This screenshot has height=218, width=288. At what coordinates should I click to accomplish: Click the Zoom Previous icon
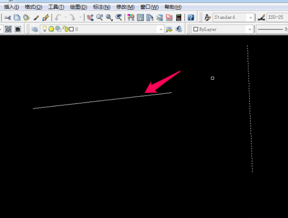pos(119,18)
